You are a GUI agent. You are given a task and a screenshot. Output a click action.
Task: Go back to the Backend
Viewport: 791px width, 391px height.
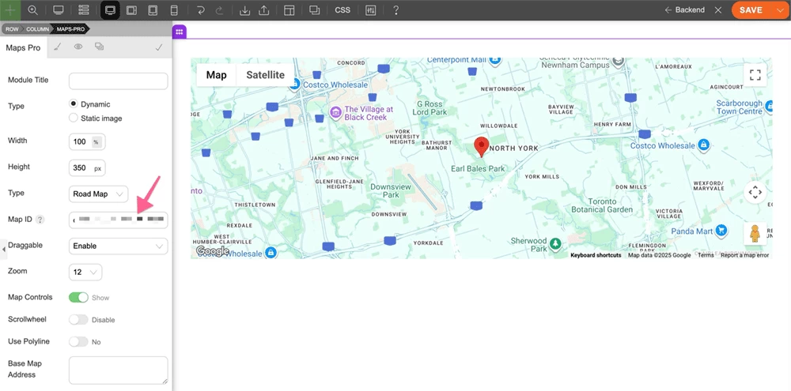[684, 10]
